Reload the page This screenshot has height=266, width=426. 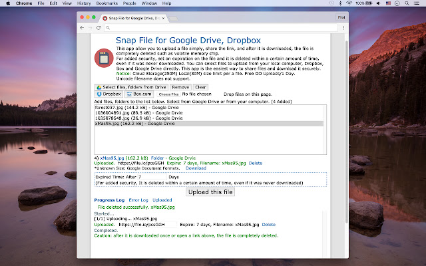click(99, 28)
